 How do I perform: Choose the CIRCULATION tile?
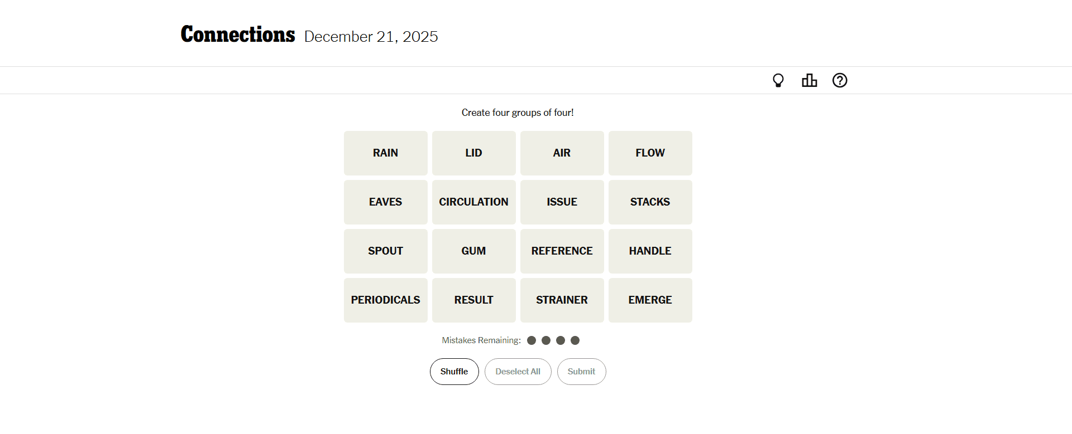point(473,202)
